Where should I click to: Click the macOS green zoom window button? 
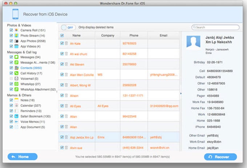[16, 3]
